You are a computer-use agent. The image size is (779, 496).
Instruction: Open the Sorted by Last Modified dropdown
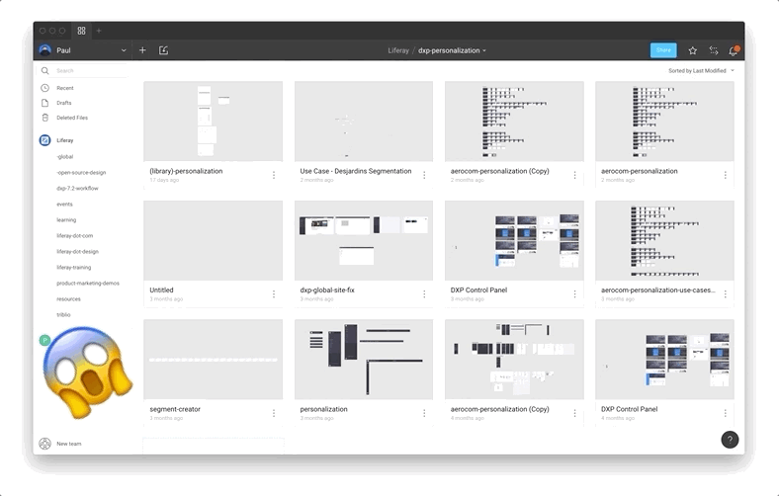tap(701, 71)
